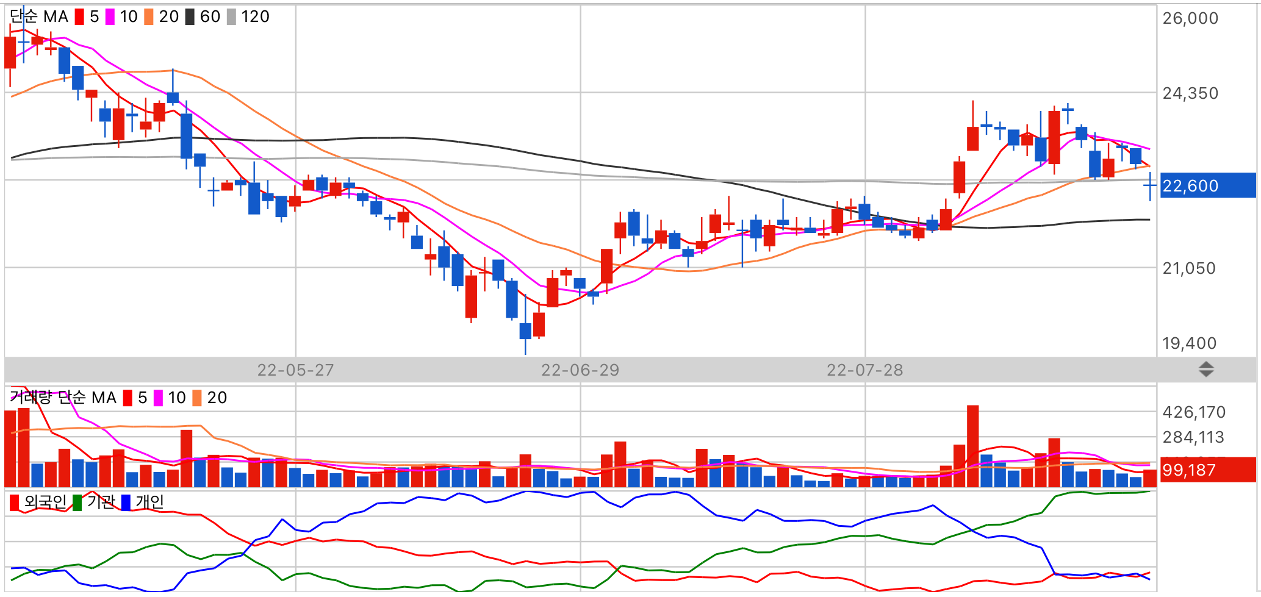Viewport: 1261px width, 597px height.
Task: Click the 24,350 price axis label
Action: tap(1190, 93)
